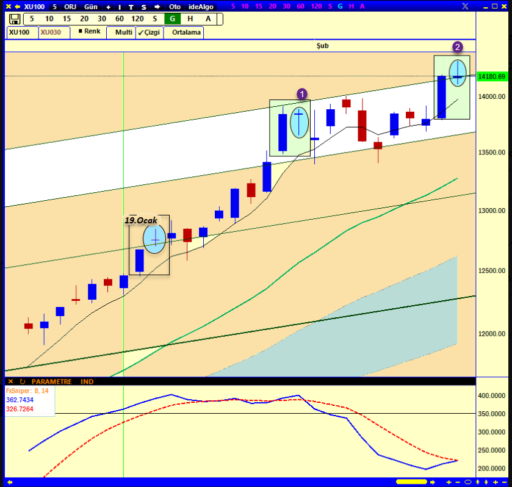Screen dimensions: 512x487
Task: Click the last minus icon in bottom bar
Action: (504, 482)
